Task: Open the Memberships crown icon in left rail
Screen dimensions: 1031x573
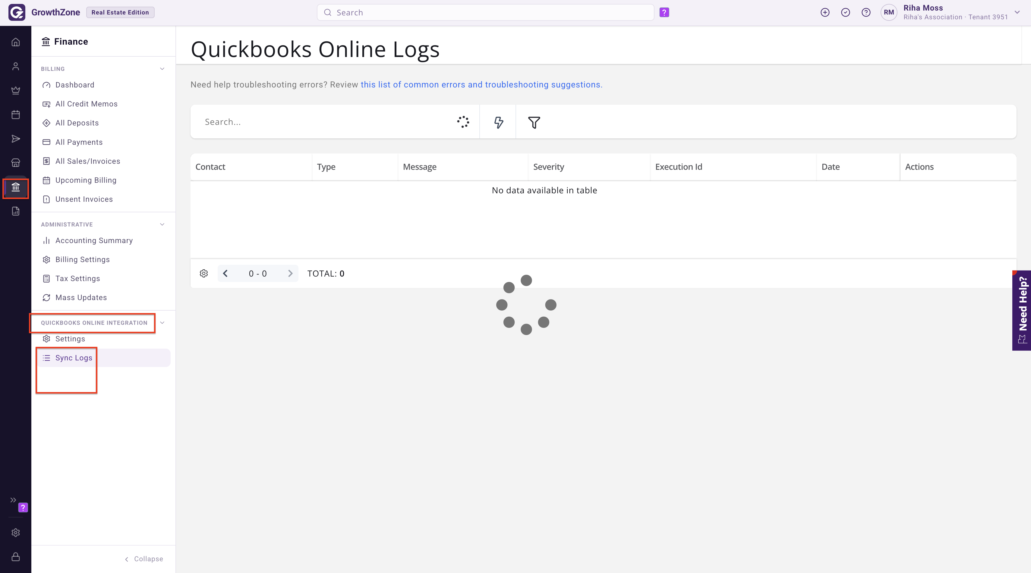Action: coord(16,90)
